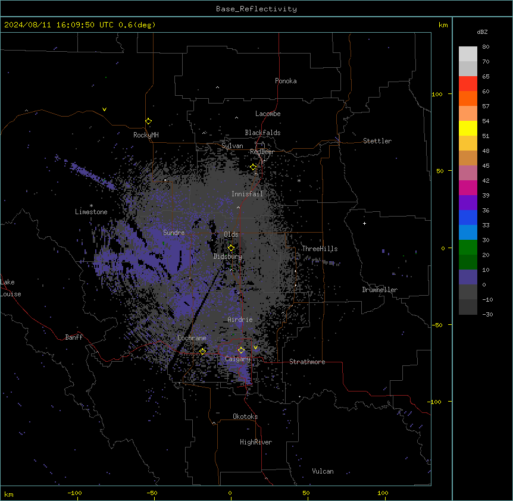Click the -100 tick on the bottom axis
Image resolution: width=513 pixels, height=501 pixels.
74,493
